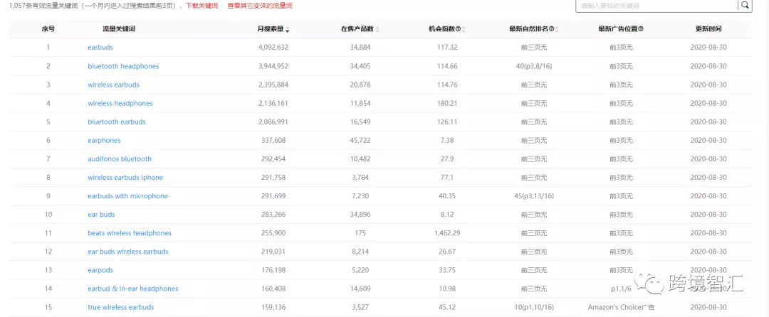Viewport: 769px width, 317px height.
Task: Select earbuds with microphone keyword
Action: pos(127,196)
